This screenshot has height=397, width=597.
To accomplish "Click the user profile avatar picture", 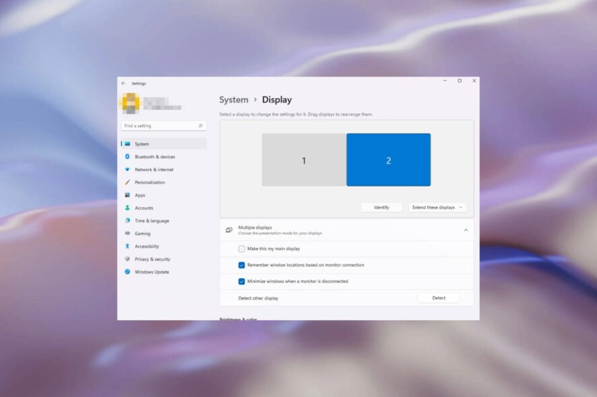I will (130, 103).
